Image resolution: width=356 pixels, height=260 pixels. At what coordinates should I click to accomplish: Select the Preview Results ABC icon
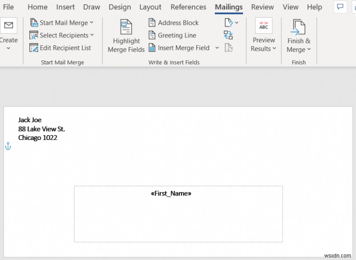[263, 25]
